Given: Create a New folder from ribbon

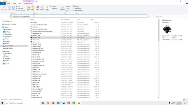Looking at the screenshot, I should (47, 8).
